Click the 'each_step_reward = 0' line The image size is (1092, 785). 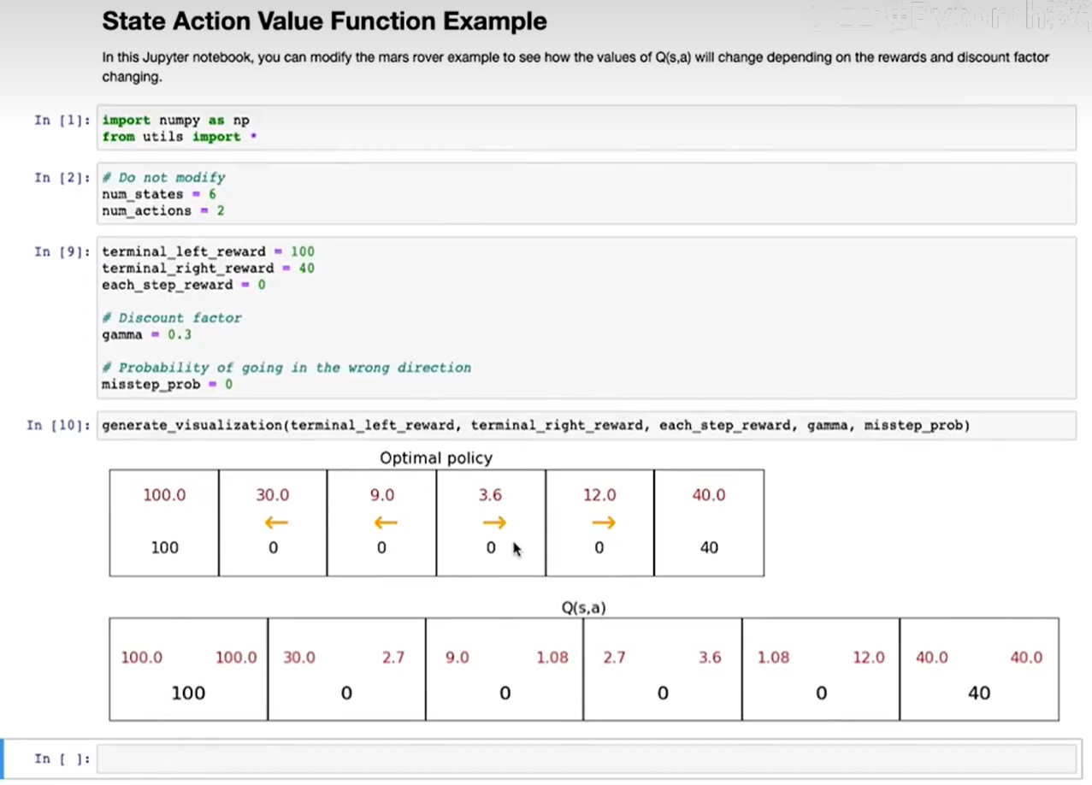pyautogui.click(x=184, y=285)
